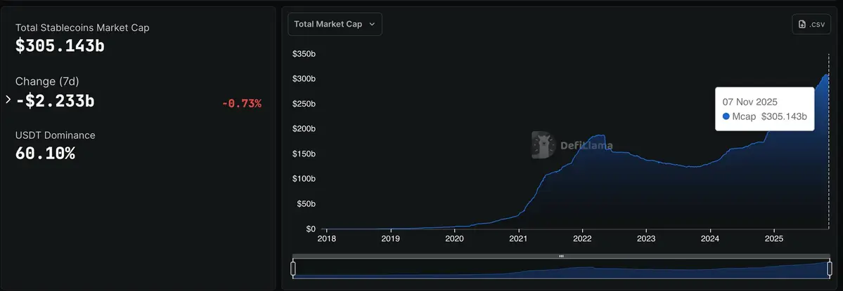843x291 pixels.
Task: Click the Total Stablecoins Market Cap label
Action: click(x=82, y=27)
